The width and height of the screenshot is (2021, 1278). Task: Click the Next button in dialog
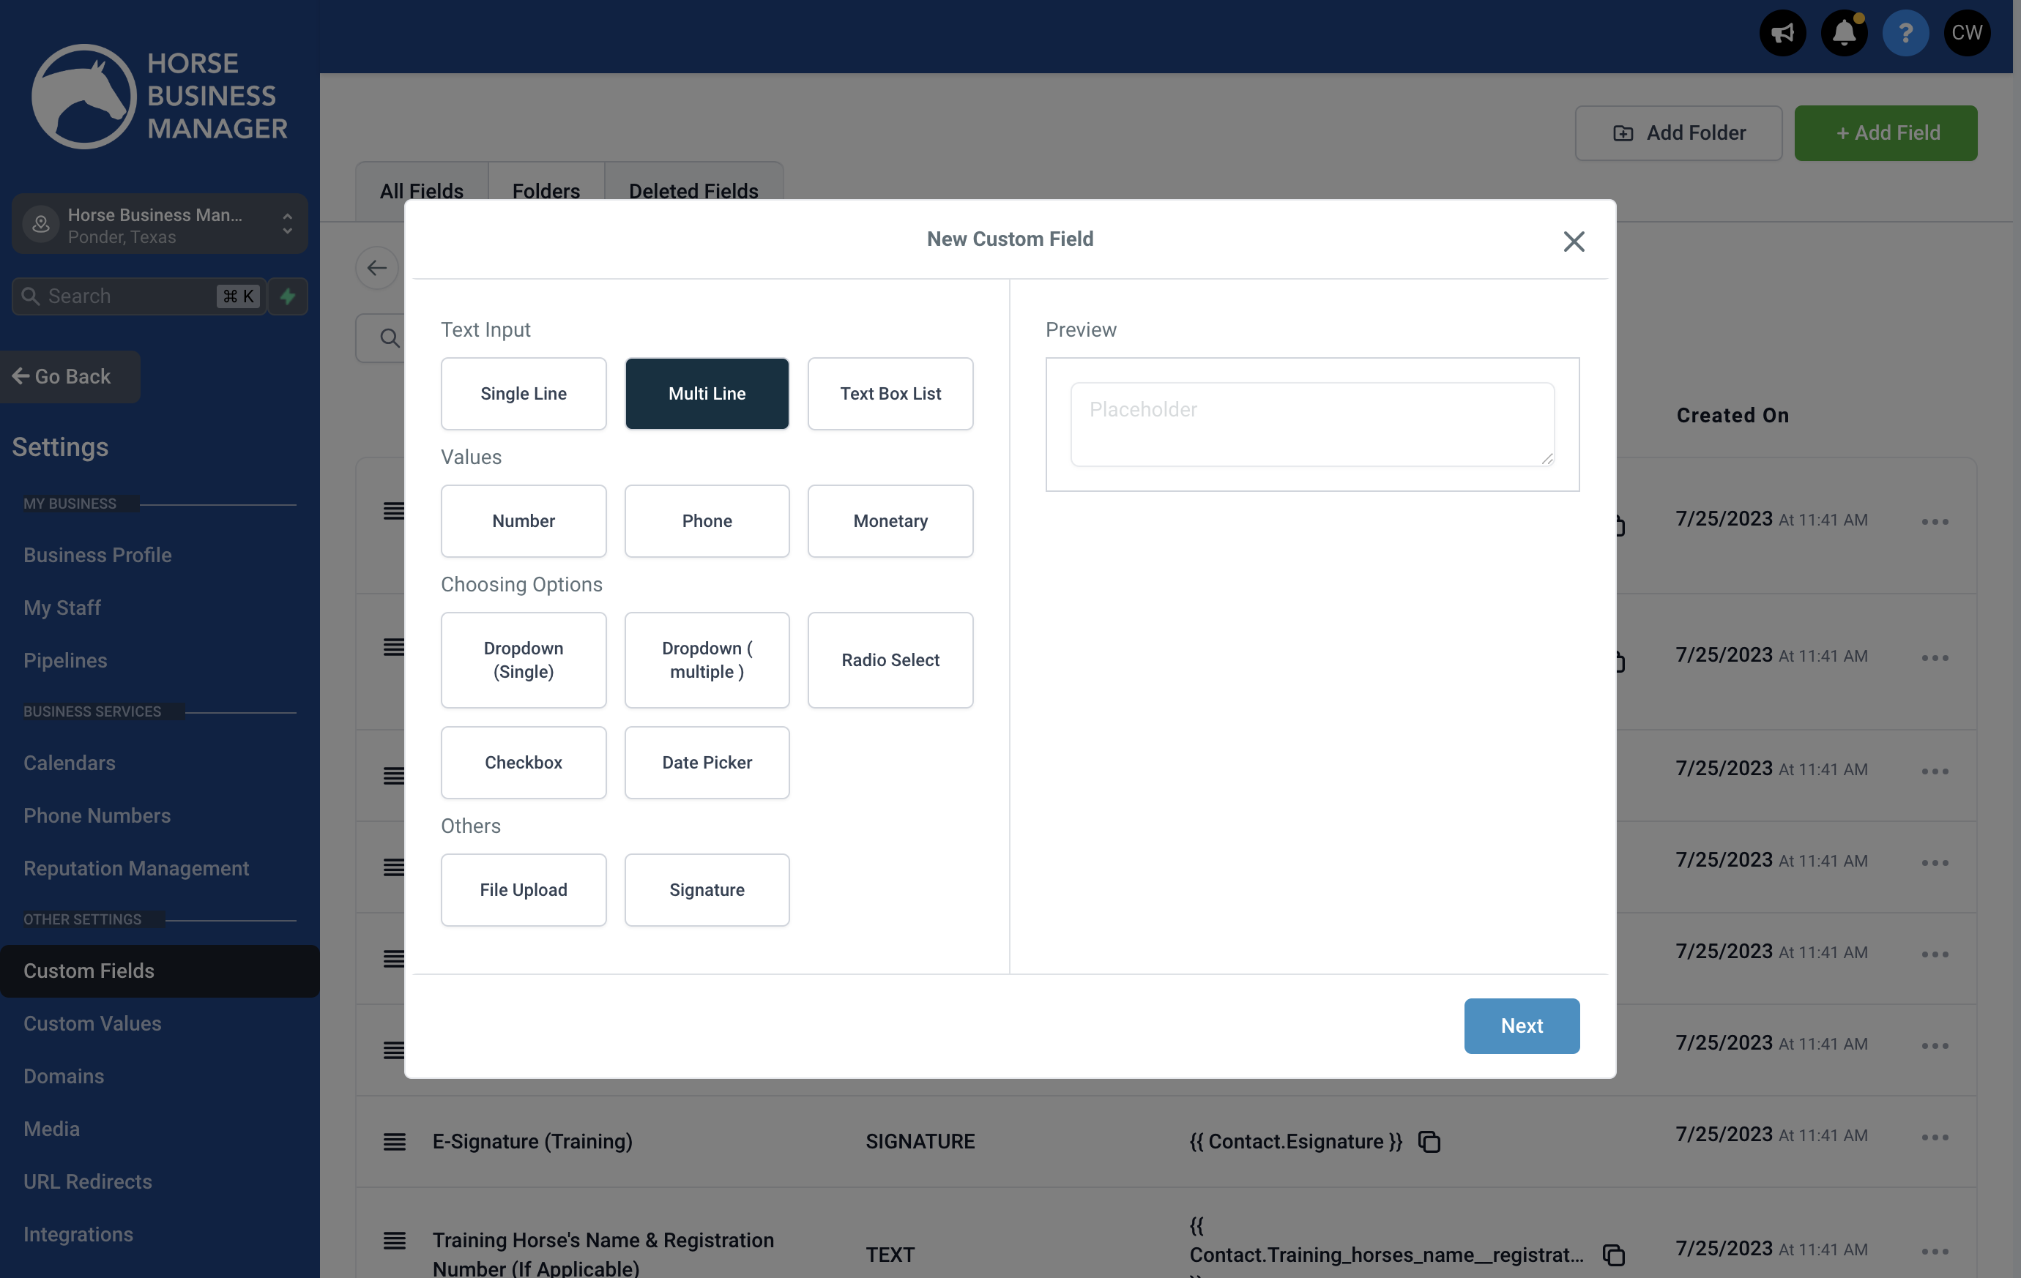coord(1522,1026)
